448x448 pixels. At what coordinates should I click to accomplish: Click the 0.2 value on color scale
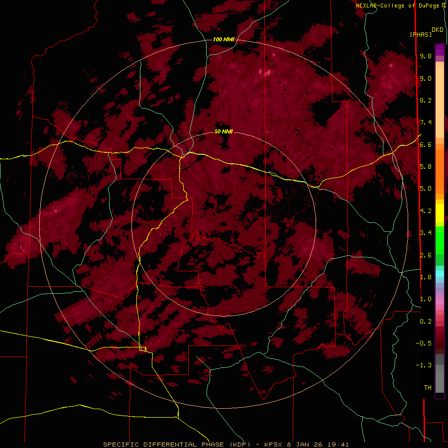pos(426,322)
